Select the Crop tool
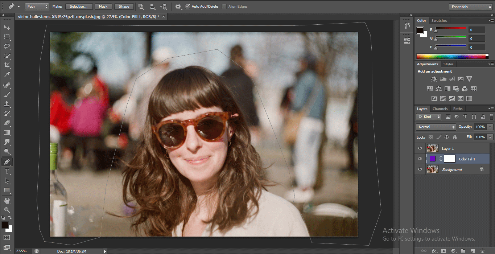This screenshot has height=254, width=495. [x=7, y=65]
